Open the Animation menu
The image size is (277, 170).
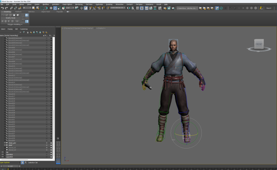56,4
